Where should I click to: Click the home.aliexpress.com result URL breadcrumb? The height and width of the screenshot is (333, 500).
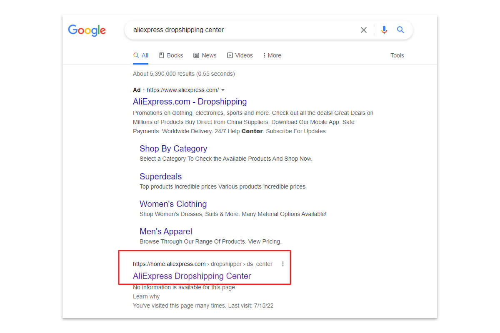202,264
